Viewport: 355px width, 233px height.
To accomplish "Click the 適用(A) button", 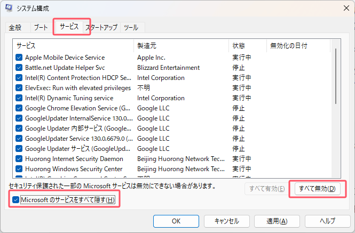I will tap(277, 221).
